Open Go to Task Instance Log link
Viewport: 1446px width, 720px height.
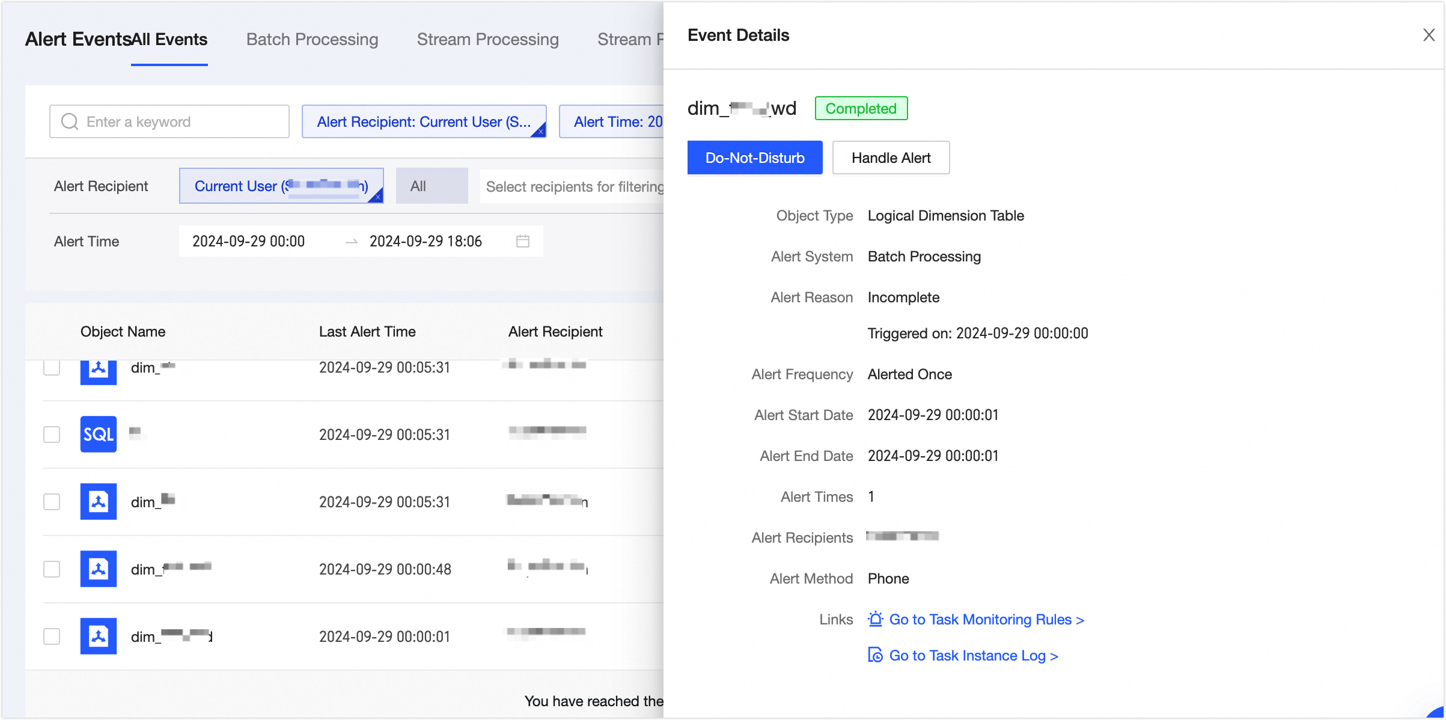pyautogui.click(x=973, y=655)
